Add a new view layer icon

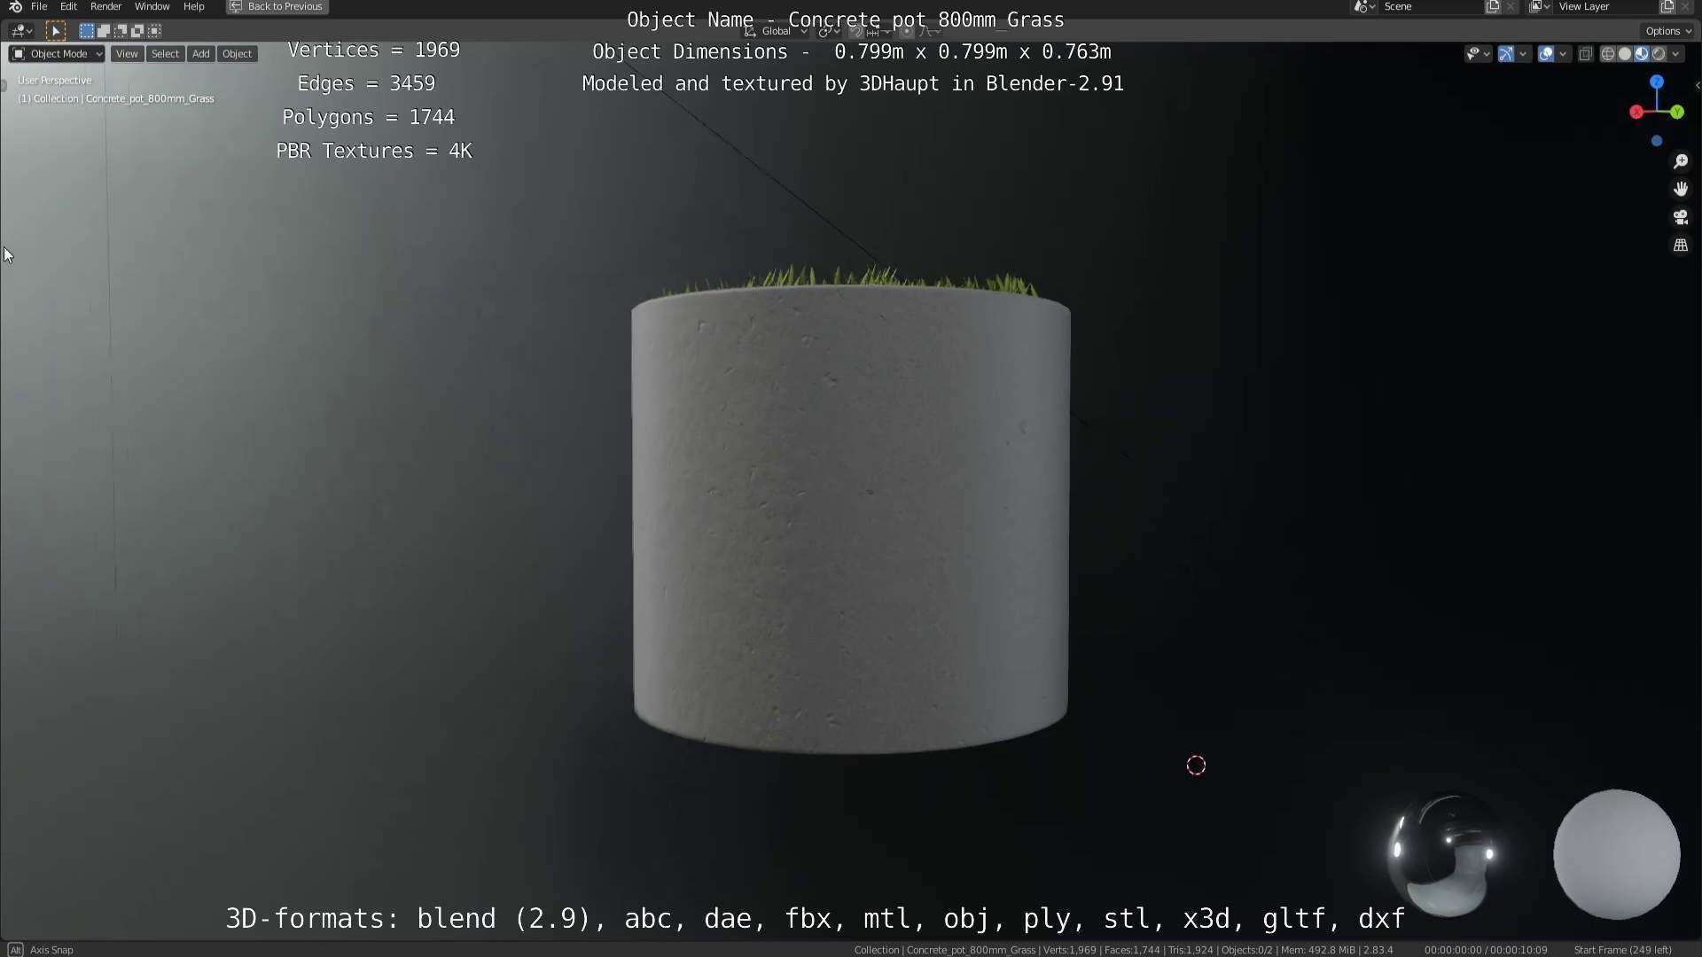(1667, 6)
